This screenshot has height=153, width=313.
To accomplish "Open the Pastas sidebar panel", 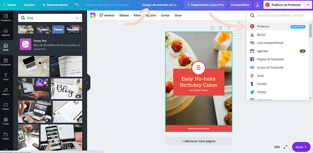I will [x=6, y=136].
